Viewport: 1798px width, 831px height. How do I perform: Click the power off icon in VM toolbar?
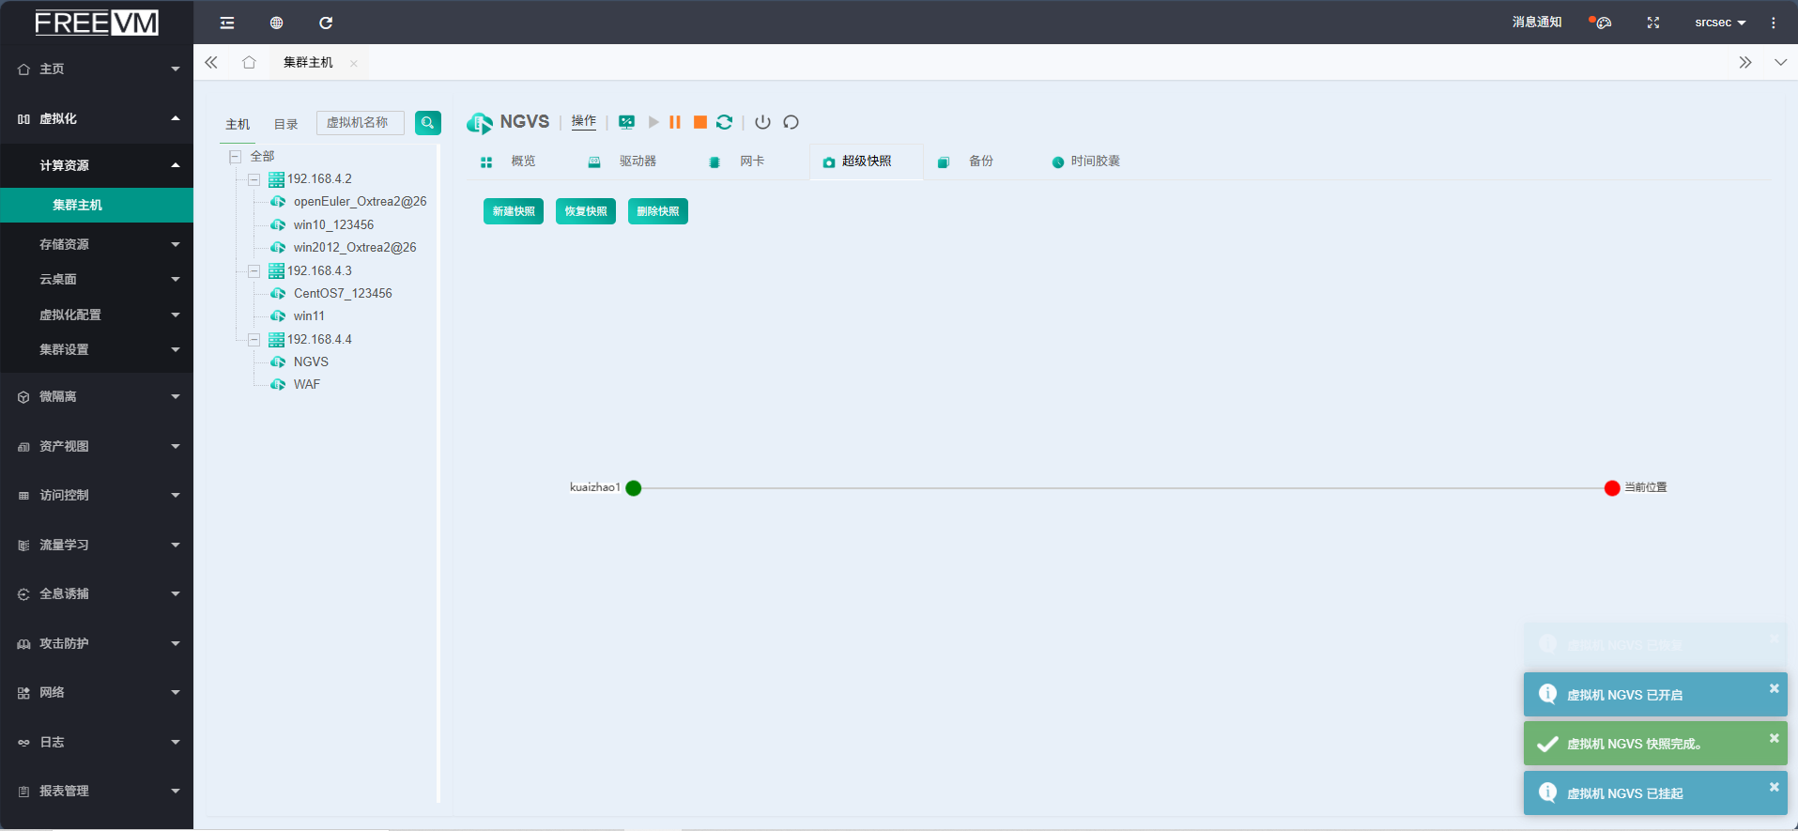click(x=762, y=122)
